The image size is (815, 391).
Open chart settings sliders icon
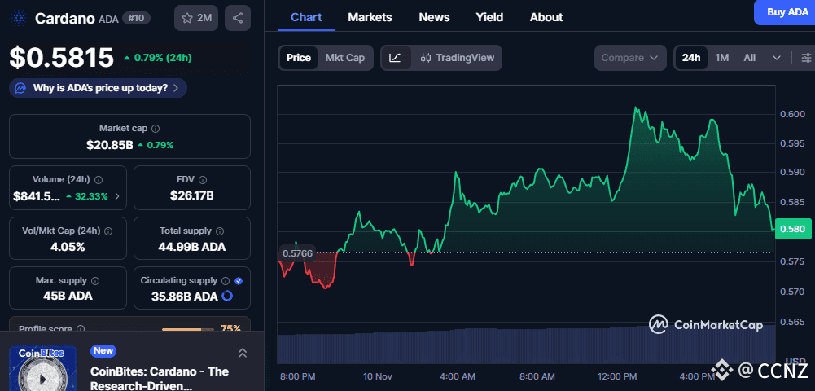click(x=806, y=58)
